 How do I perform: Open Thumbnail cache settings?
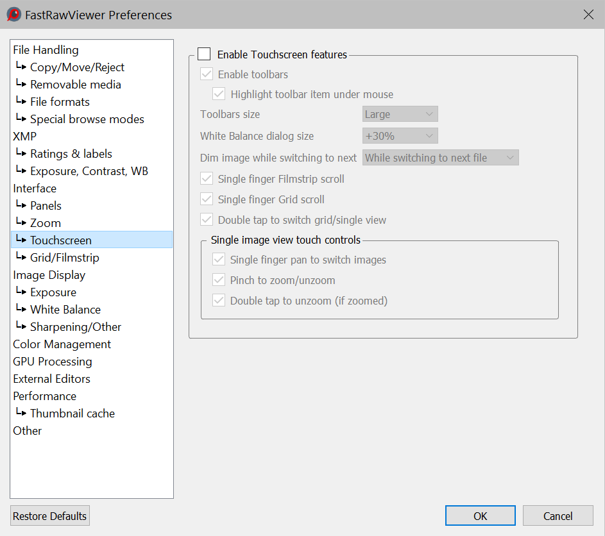(72, 414)
